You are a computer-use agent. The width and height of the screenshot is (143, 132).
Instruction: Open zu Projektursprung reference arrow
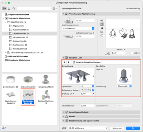pyautogui.click(x=94, y=33)
